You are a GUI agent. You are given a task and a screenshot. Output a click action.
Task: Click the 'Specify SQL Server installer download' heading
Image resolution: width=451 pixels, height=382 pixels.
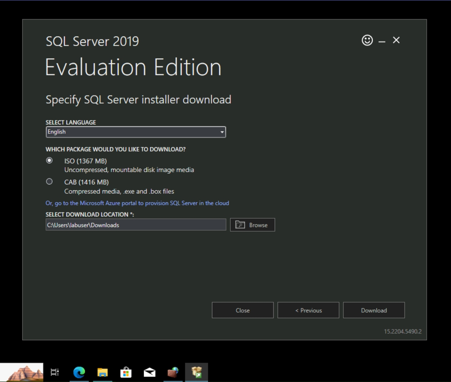tap(138, 100)
